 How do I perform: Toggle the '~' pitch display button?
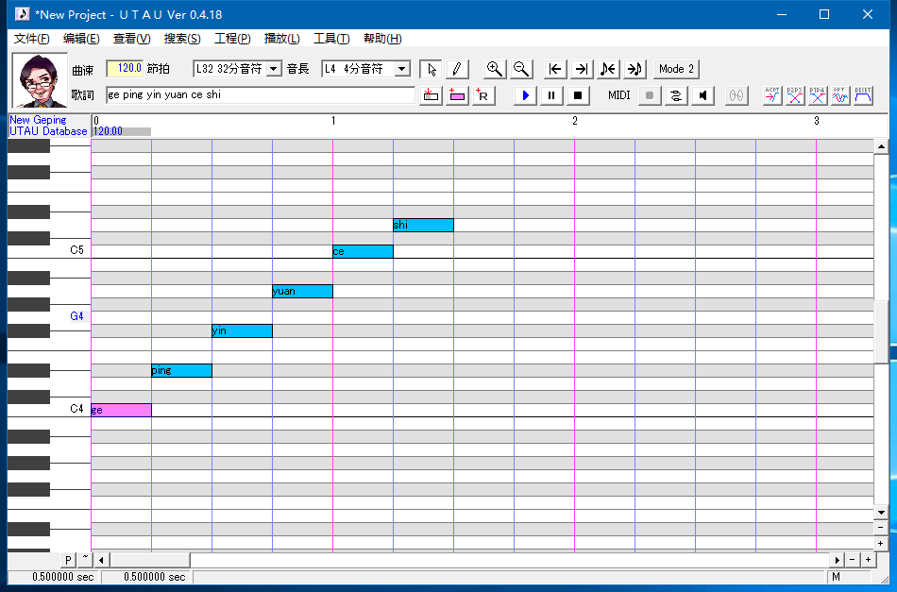[x=84, y=560]
